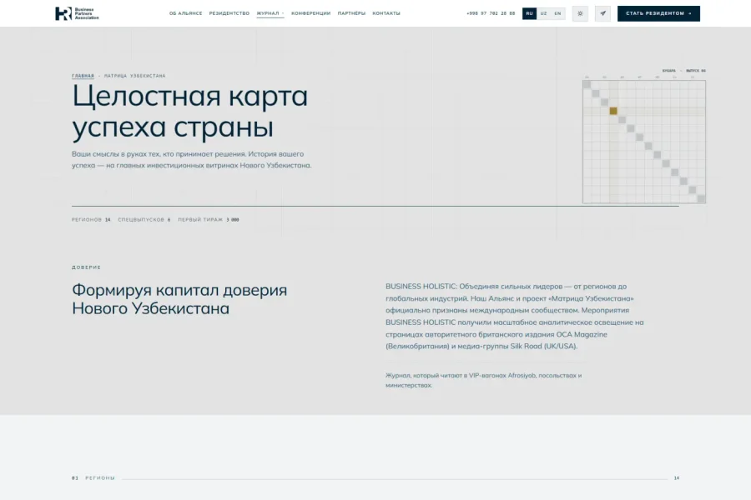Open the ОБ АЛЬЯНСЕ menu item
751x500 pixels.
(x=185, y=13)
